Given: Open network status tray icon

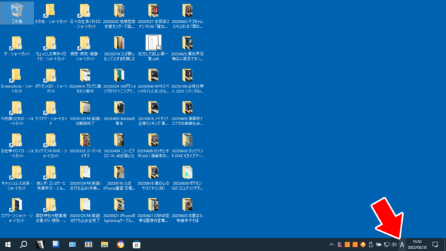Looking at the screenshot, I should 386,245.
